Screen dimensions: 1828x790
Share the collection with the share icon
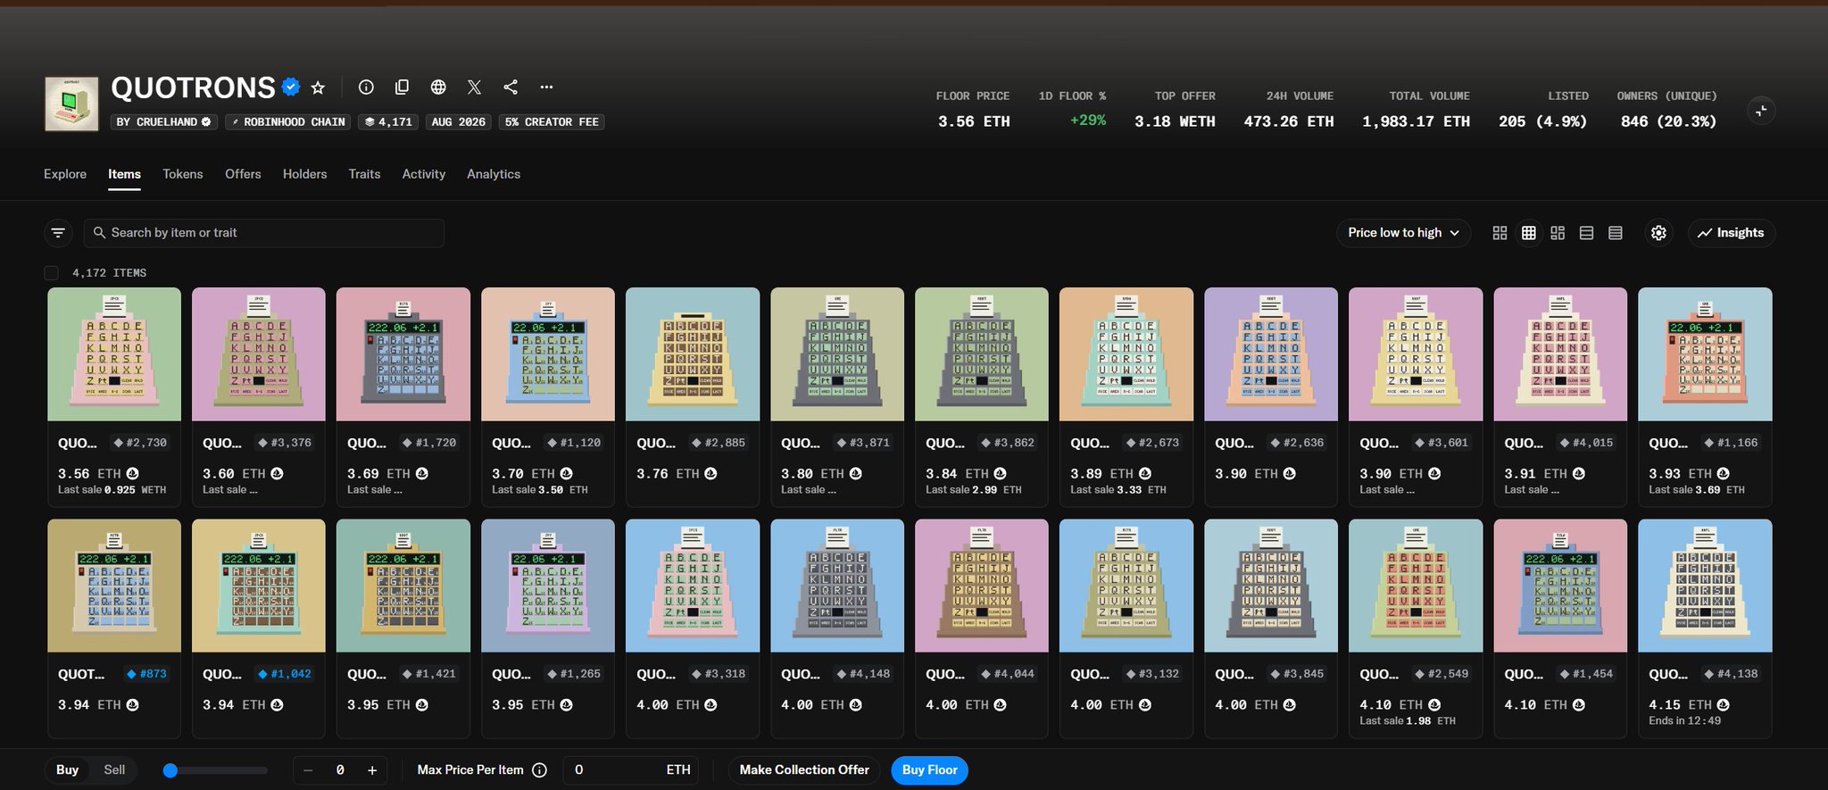pyautogui.click(x=511, y=87)
